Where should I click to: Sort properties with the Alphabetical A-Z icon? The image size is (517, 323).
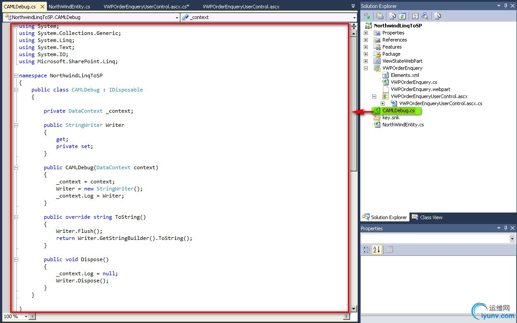tap(376, 250)
